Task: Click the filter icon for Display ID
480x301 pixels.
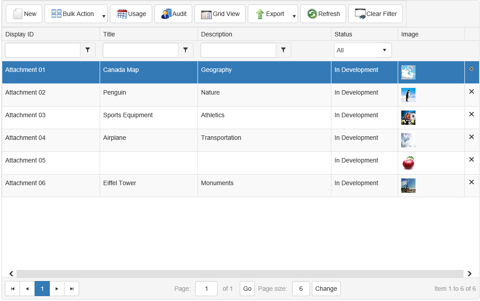Action: pos(88,50)
